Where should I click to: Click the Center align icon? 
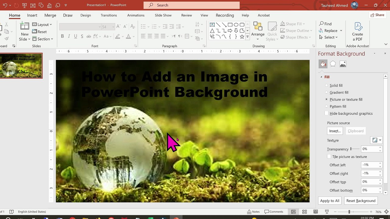click(x=150, y=36)
